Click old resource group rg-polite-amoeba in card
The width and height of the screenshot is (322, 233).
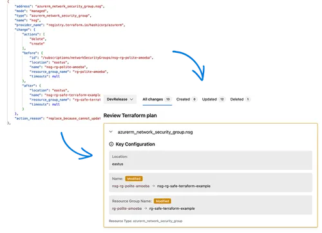pos(127,209)
